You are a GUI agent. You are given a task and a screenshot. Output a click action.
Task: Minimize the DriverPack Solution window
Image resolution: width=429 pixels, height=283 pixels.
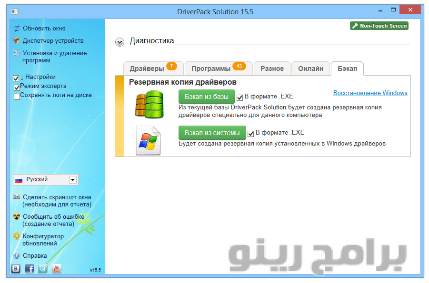[x=380, y=10]
